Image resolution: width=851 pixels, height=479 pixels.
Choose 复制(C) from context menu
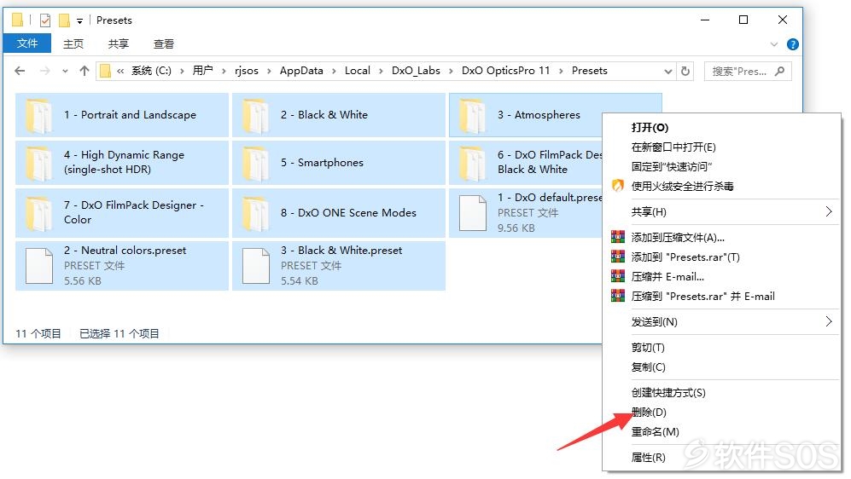point(722,366)
